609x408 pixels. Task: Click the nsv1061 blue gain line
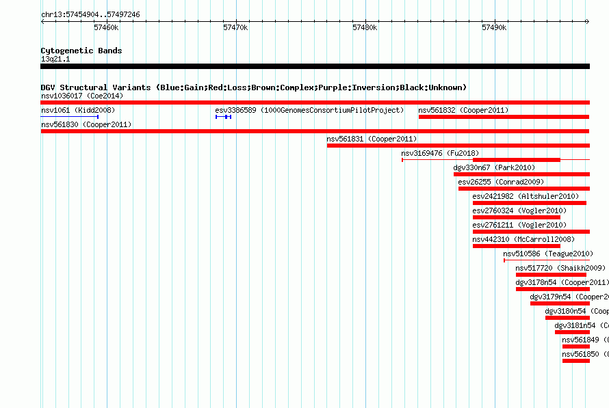[70, 116]
